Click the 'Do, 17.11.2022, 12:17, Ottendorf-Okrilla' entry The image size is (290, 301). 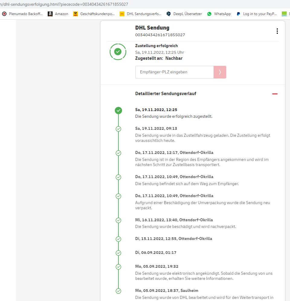tap(174, 152)
